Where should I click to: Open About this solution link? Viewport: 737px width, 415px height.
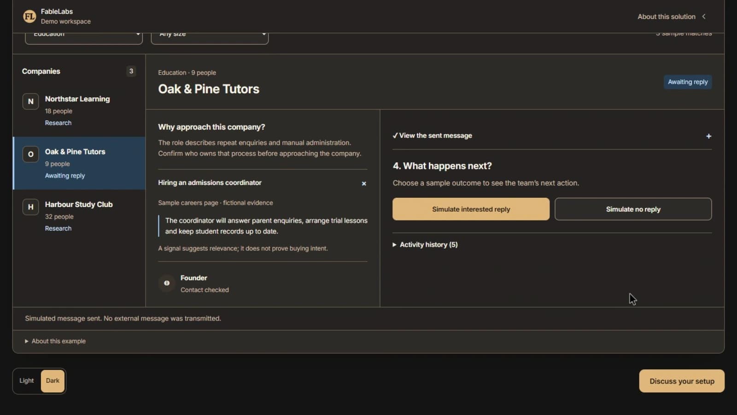(x=666, y=17)
